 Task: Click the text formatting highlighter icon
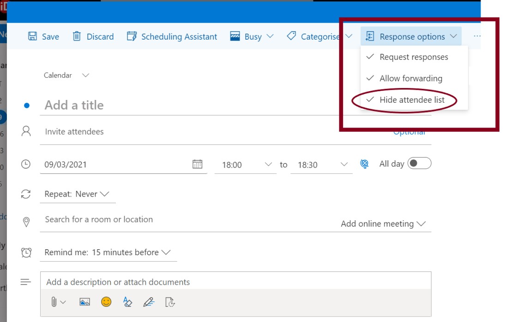[128, 302]
